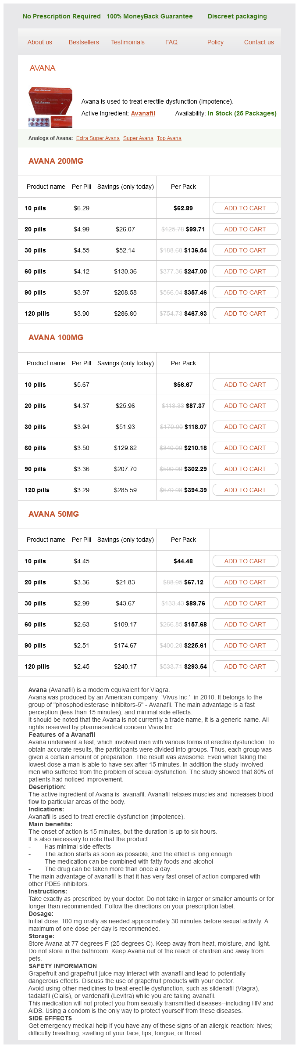
Task: Add 10 pills of Avana 200mg to cart
Action: (245, 208)
